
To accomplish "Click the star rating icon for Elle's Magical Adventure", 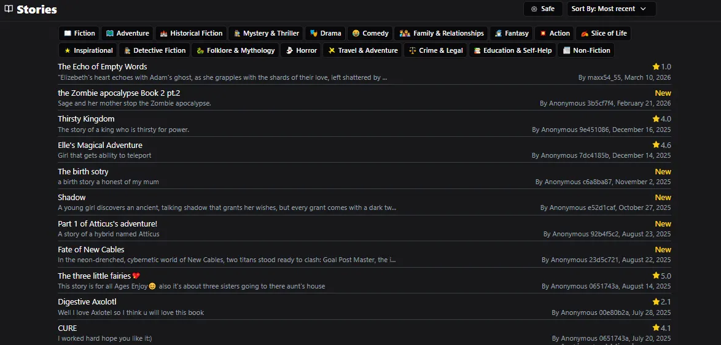I will point(656,145).
